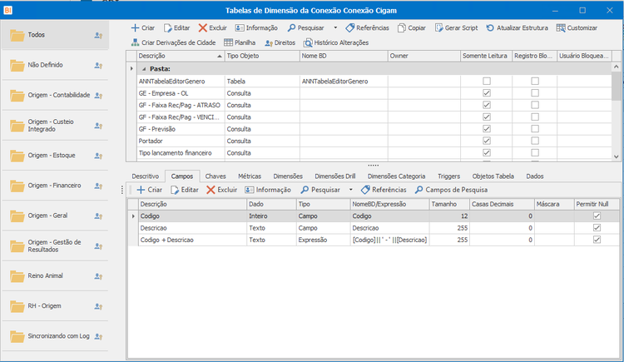Open Customizar in the top toolbar
The width and height of the screenshot is (624, 362).
[577, 27]
